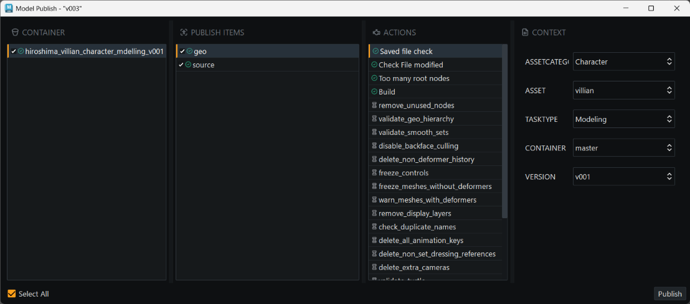Select the 'Build' action row
This screenshot has width=690, height=304.
point(435,92)
